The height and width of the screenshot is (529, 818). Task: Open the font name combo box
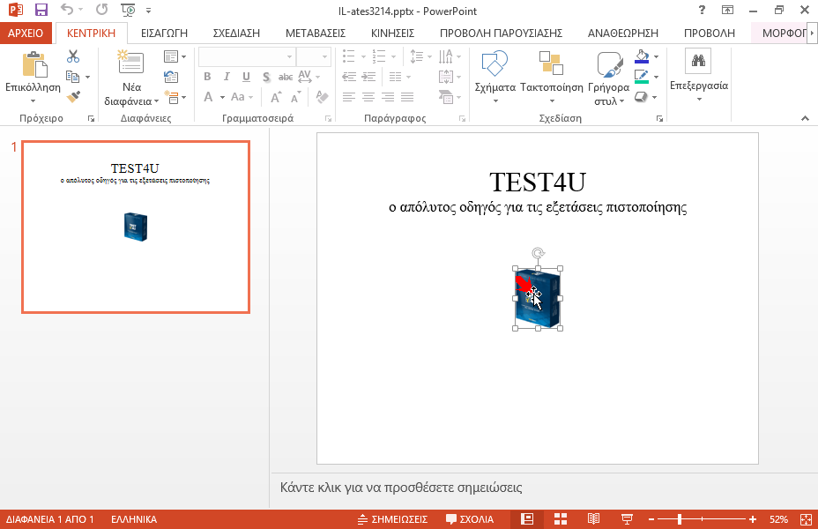(x=248, y=56)
